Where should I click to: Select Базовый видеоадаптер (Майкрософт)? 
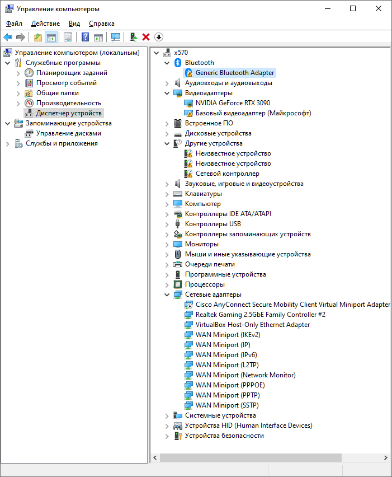point(253,113)
